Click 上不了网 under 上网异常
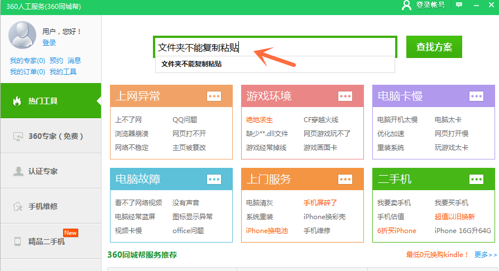Image resolution: width=499 pixels, height=271 pixels. [128, 120]
